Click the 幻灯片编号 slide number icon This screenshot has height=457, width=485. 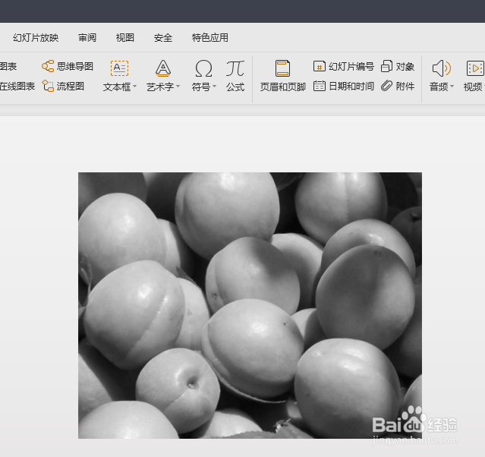point(320,66)
